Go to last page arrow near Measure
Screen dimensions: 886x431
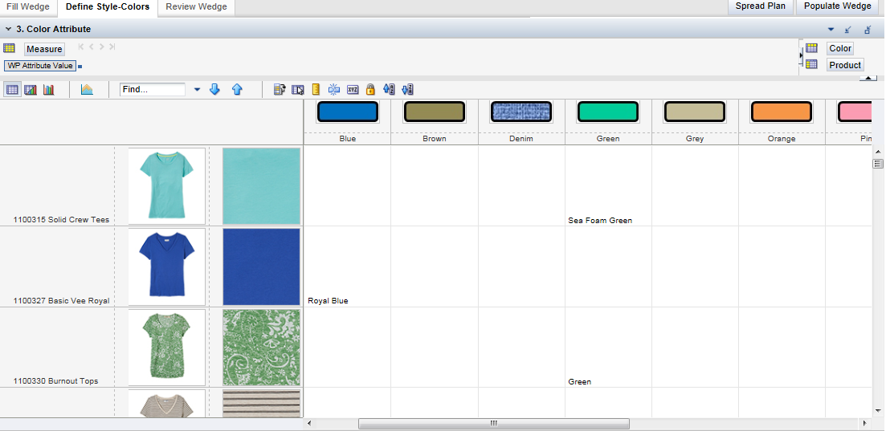(112, 47)
